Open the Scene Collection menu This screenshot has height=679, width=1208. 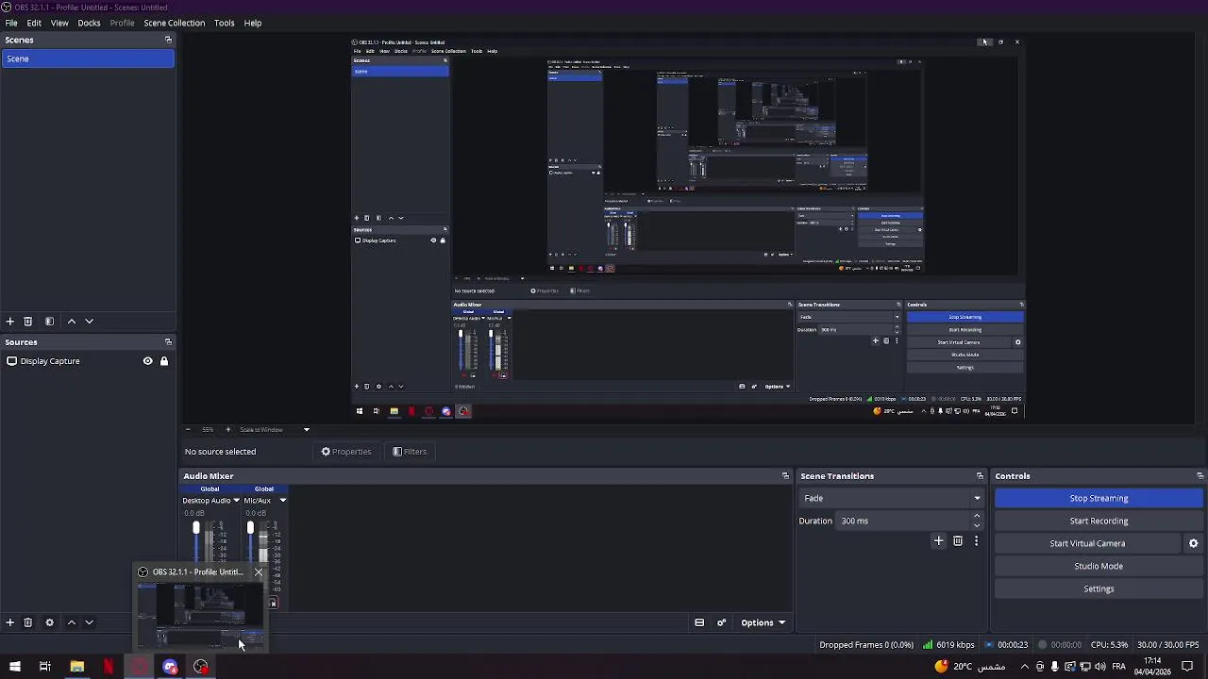pyautogui.click(x=175, y=23)
